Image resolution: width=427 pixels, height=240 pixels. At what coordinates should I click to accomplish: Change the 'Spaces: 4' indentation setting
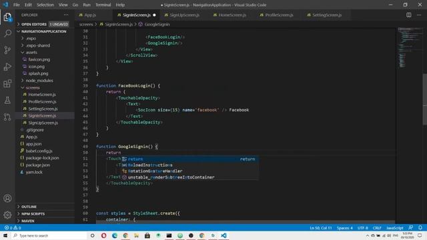click(344, 228)
